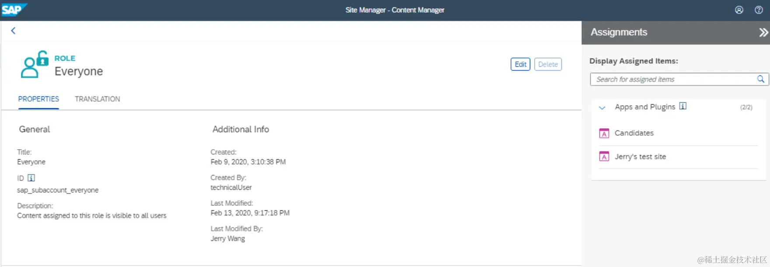Switch to the Translation tab
Image resolution: width=770 pixels, height=267 pixels.
pos(97,99)
